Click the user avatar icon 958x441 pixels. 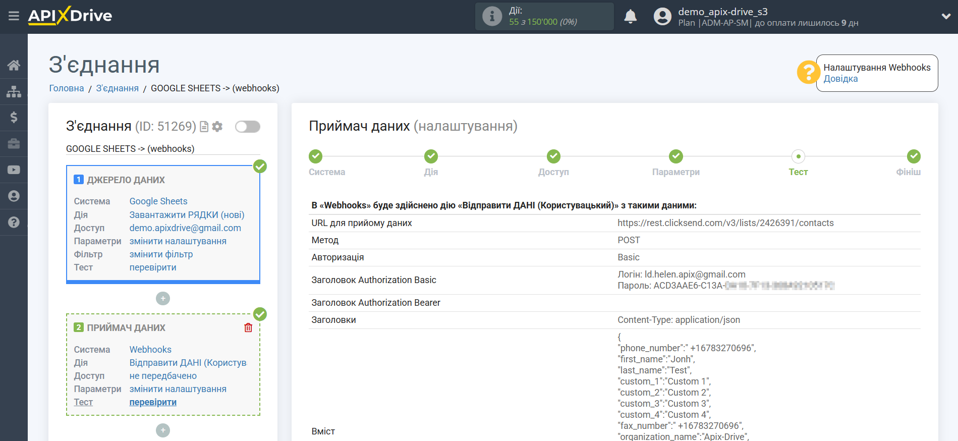[662, 17]
